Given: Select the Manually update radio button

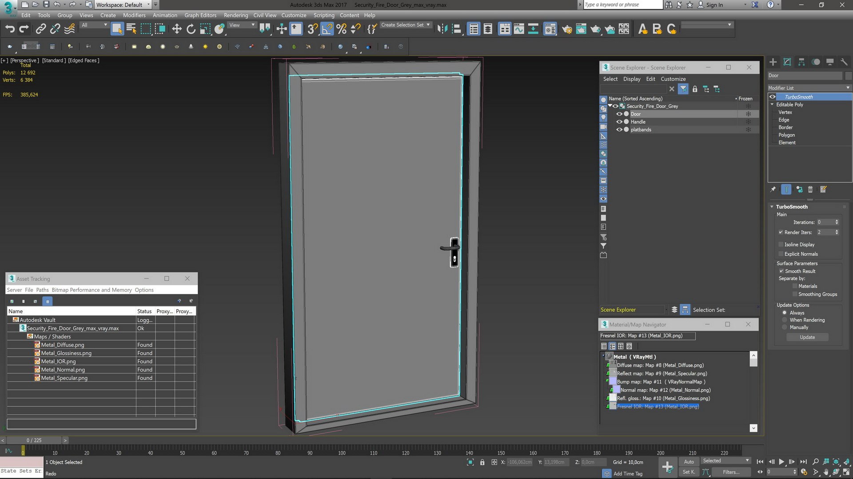Looking at the screenshot, I should click(x=785, y=328).
